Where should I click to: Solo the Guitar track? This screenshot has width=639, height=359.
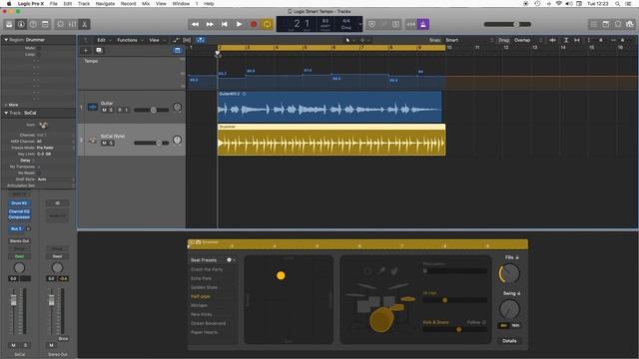pos(111,110)
